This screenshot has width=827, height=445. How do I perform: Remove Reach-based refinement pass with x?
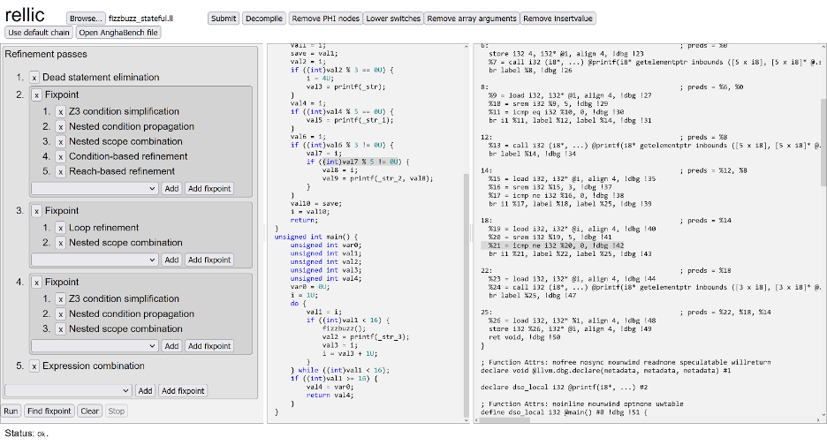click(60, 172)
